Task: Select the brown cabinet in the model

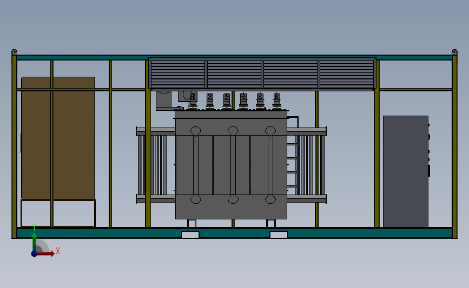Action: coord(58,138)
